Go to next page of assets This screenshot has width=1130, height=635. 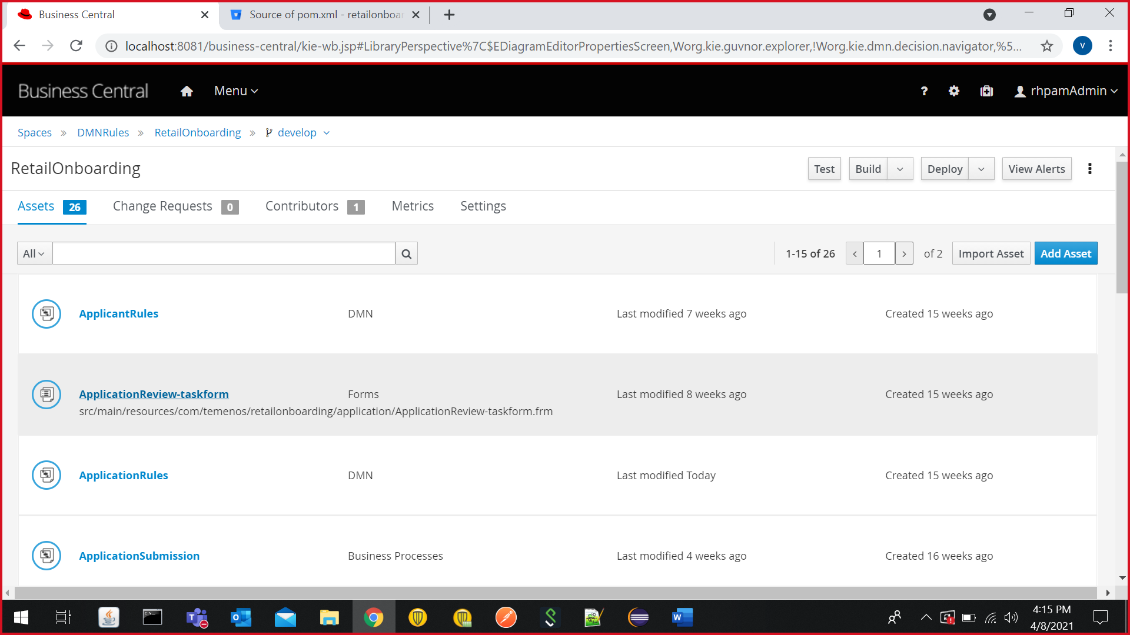click(x=904, y=253)
